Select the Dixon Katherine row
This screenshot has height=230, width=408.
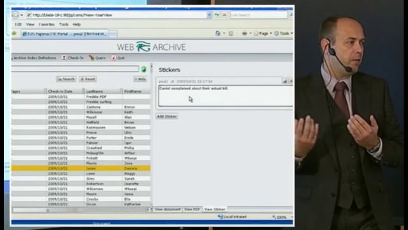(81, 204)
